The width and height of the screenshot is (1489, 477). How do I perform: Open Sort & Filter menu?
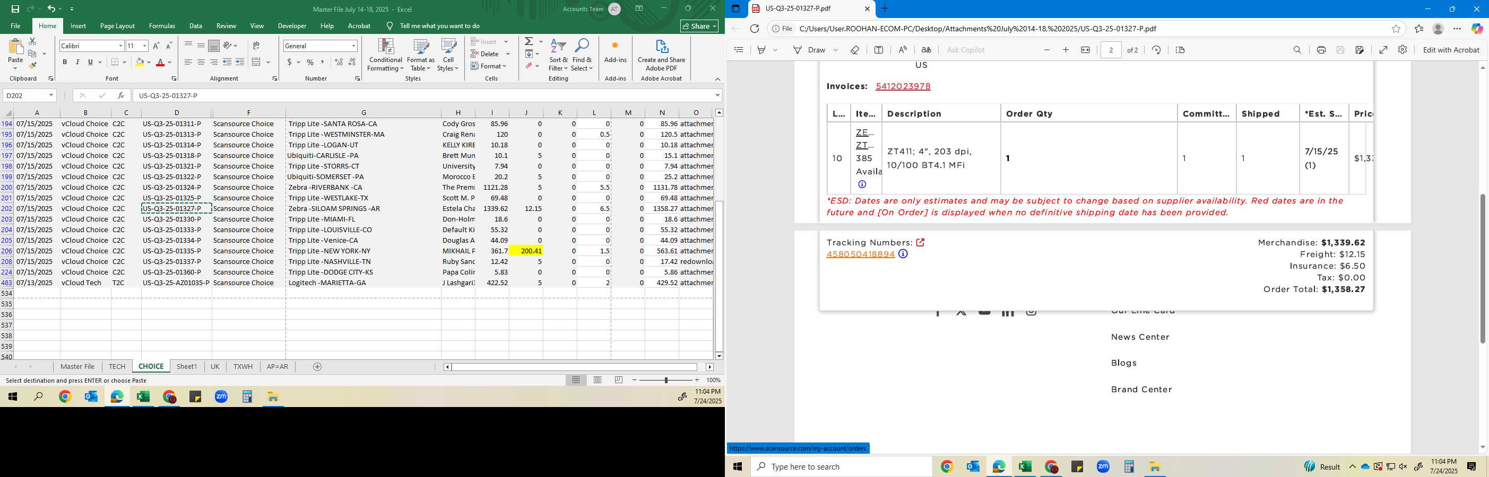click(x=558, y=56)
